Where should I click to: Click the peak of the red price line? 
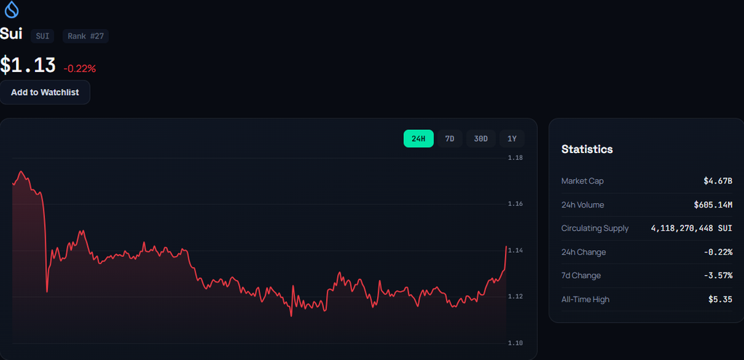(x=21, y=171)
